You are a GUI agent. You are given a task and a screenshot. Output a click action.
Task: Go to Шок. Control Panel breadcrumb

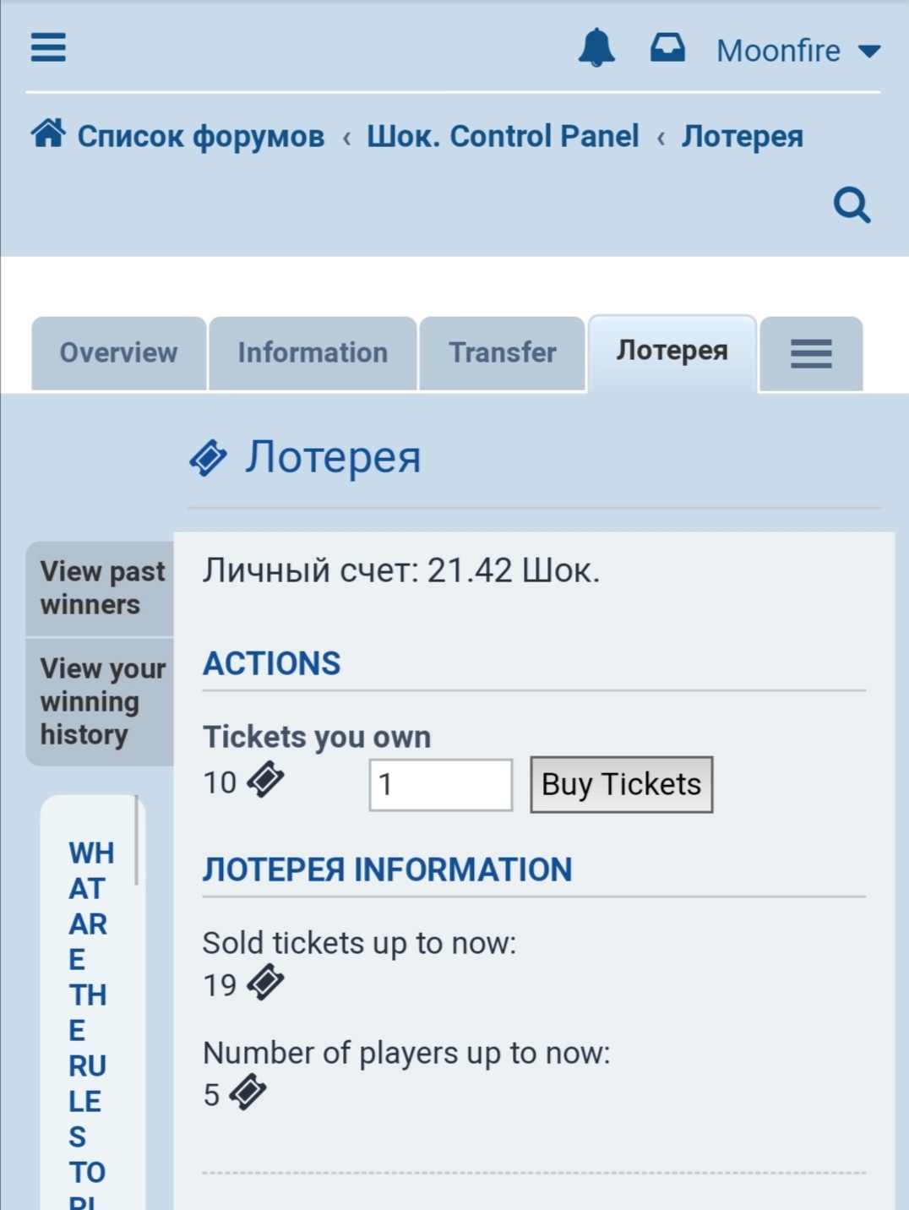click(503, 136)
